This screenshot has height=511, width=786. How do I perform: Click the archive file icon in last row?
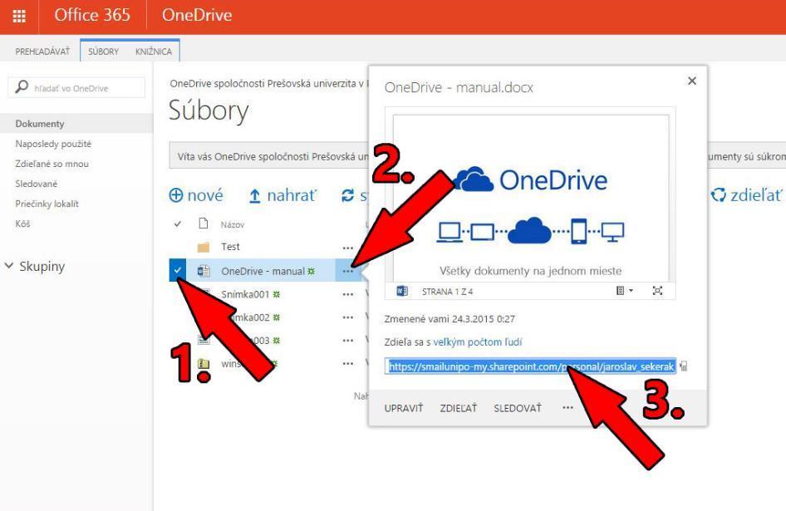pos(203,364)
